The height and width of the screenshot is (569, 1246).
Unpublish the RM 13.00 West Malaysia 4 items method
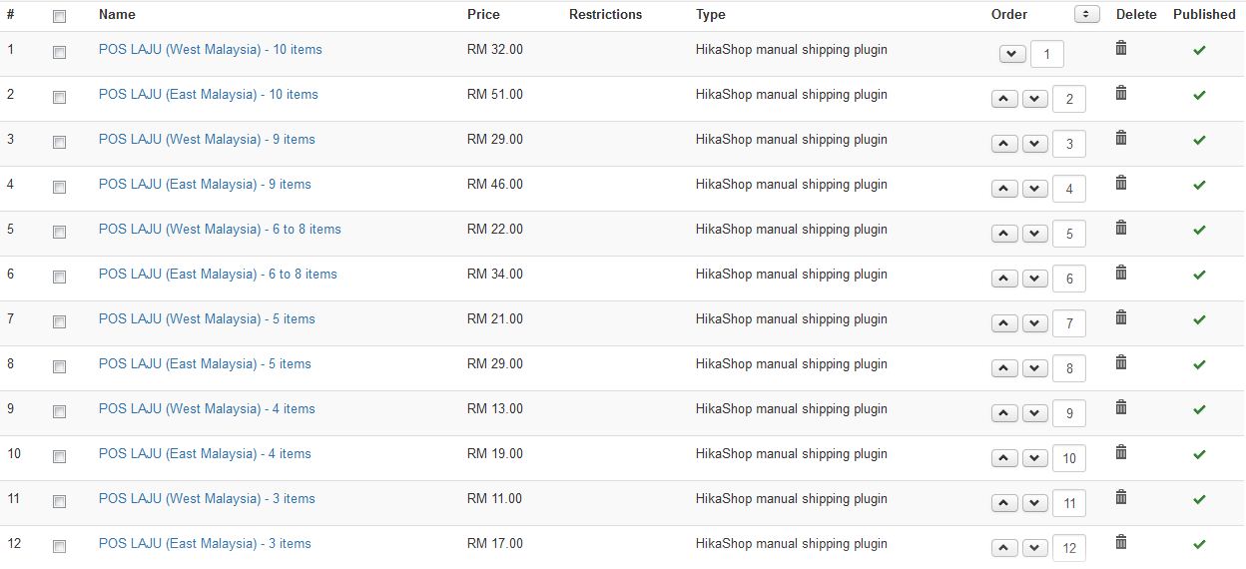1199,409
